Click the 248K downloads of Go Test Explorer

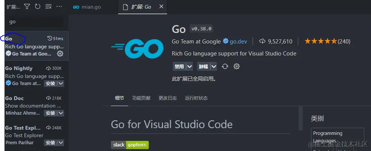[54, 128]
